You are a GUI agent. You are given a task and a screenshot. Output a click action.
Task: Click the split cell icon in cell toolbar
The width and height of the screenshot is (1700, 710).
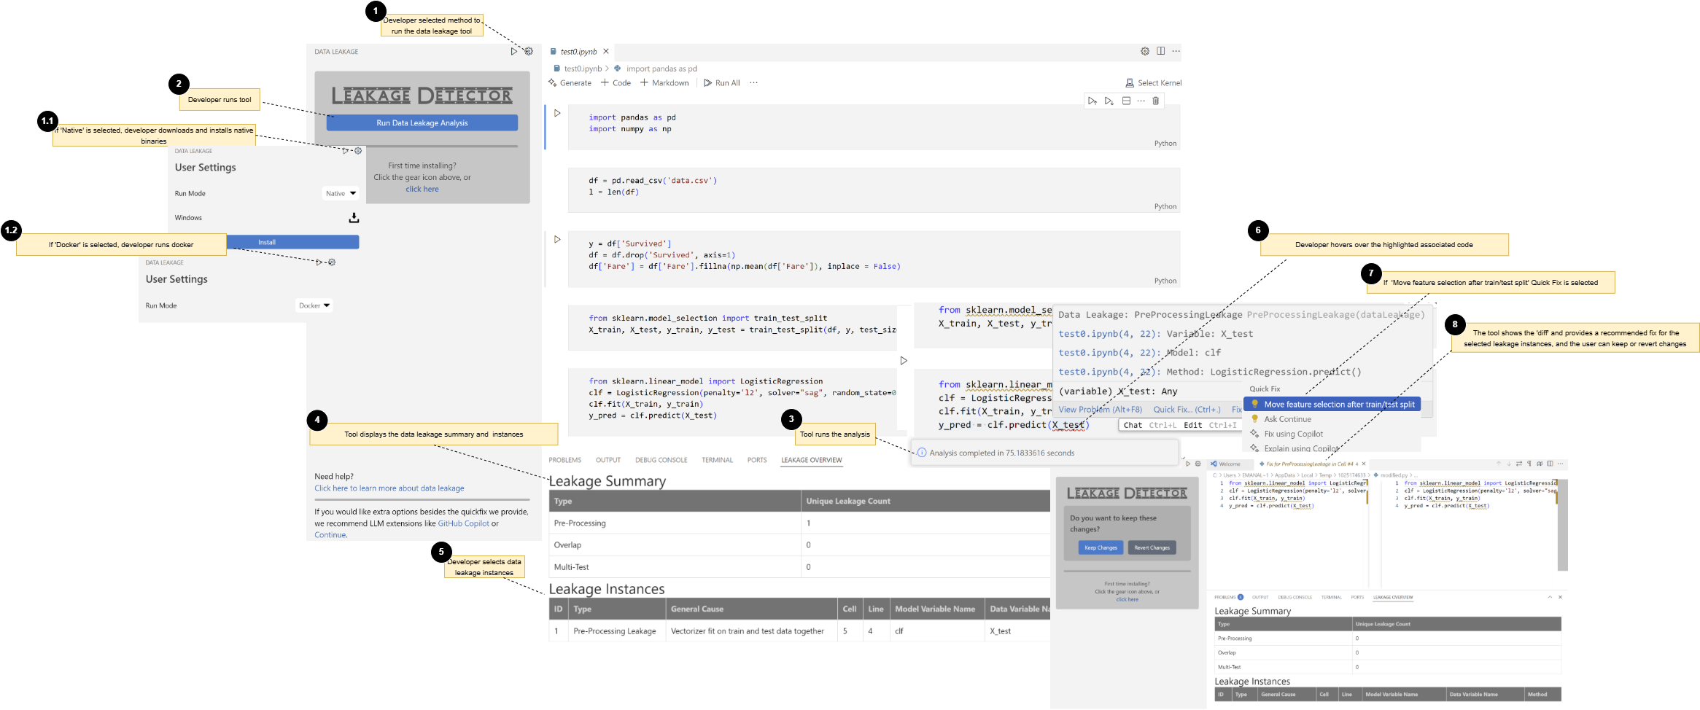pos(1126,101)
